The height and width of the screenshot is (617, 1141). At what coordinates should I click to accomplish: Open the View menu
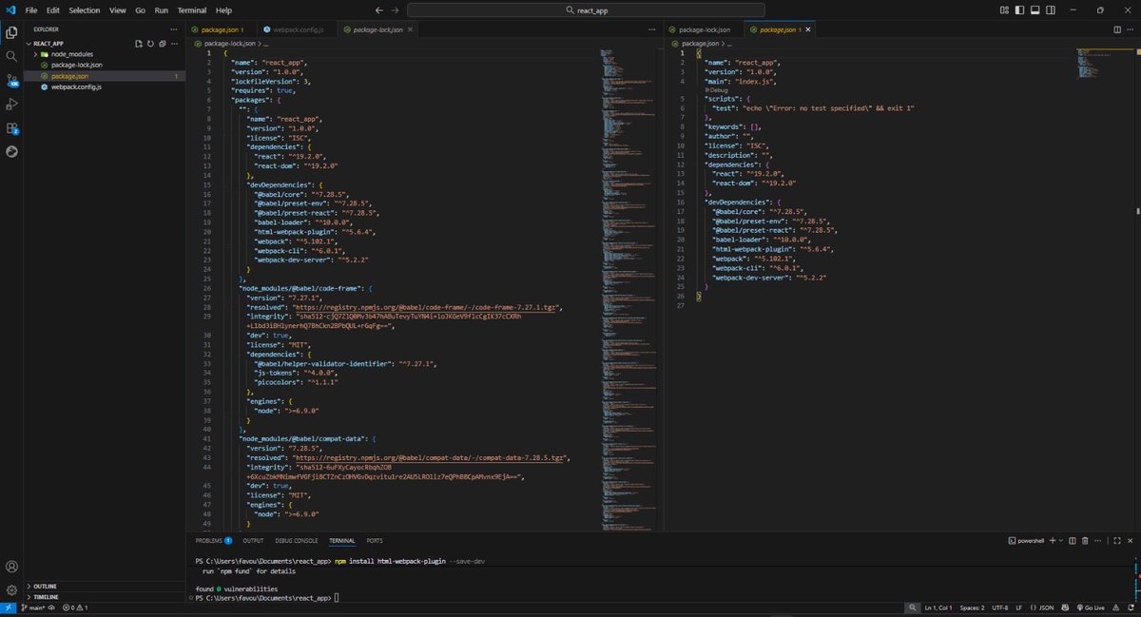point(118,10)
